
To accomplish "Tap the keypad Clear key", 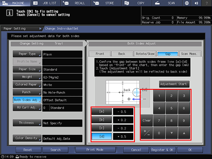I will click(x=147, y=120).
